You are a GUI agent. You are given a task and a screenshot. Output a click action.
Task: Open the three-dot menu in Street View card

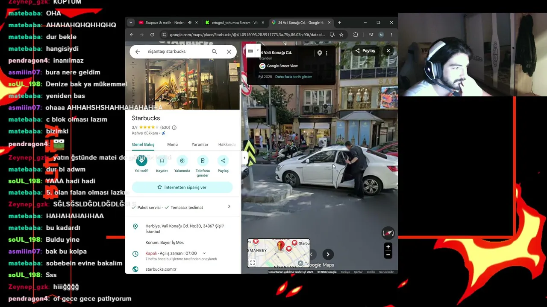point(326,53)
